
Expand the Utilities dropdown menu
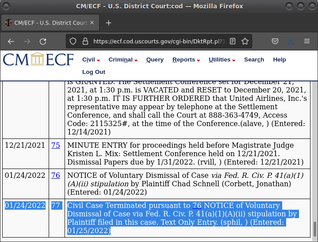(x=222, y=60)
